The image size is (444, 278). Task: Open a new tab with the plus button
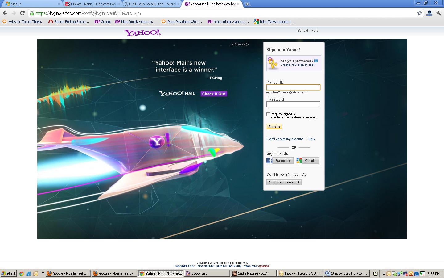(x=247, y=4)
